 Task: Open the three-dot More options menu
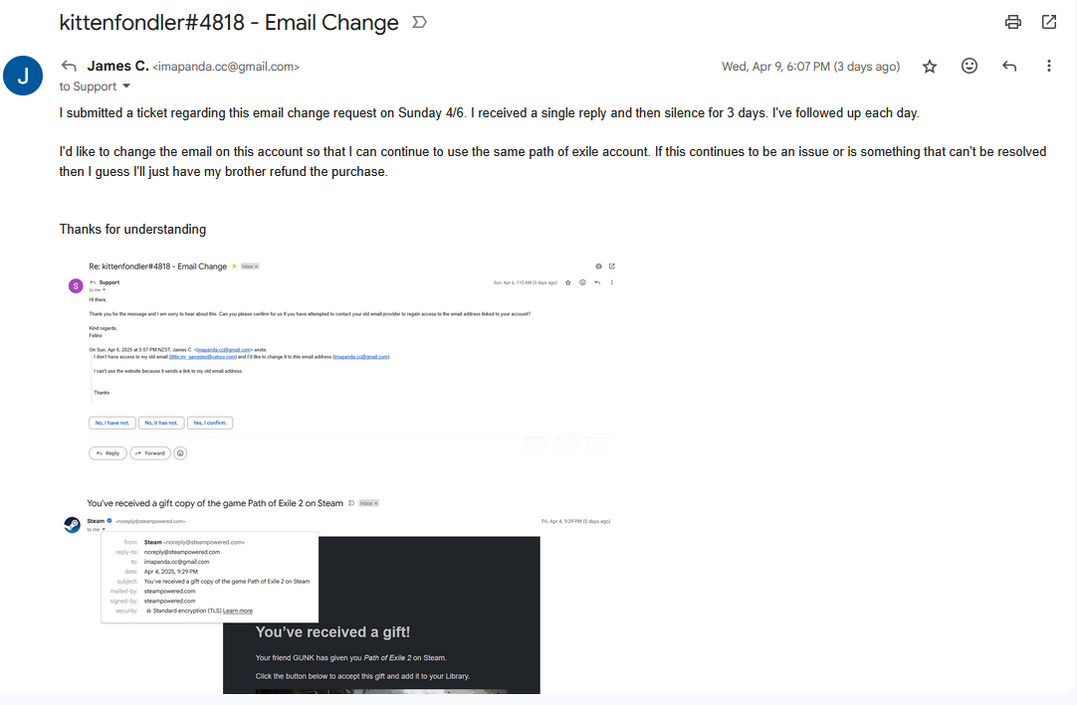point(1048,66)
